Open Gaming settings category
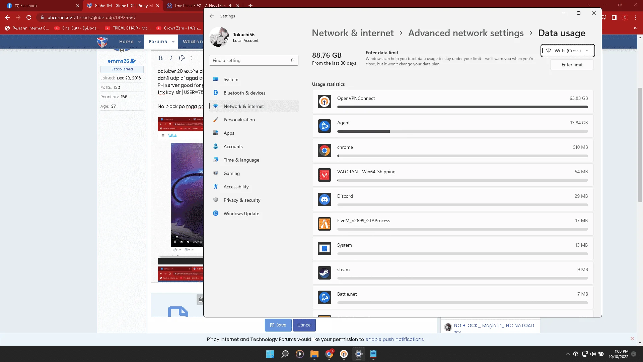 tap(254, 173)
